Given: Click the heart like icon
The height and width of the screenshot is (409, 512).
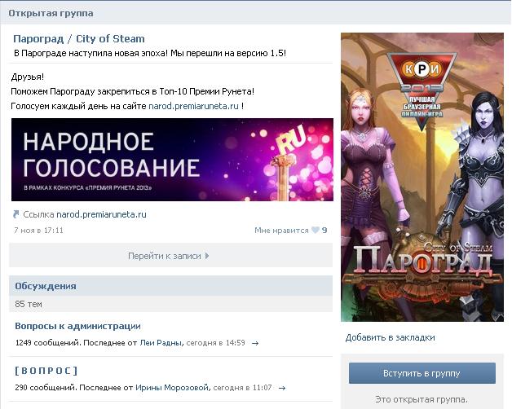Looking at the screenshot, I should pos(315,230).
